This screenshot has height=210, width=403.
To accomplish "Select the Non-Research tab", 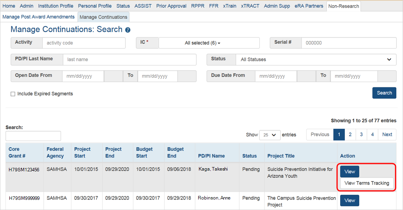I will coord(343,6).
